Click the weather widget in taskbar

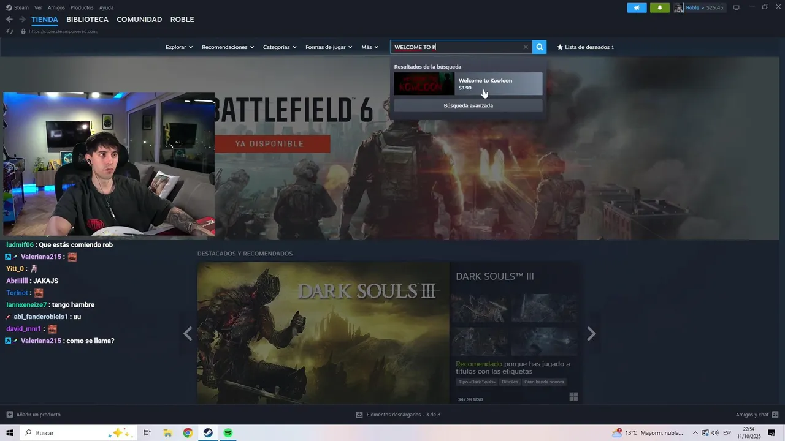648,433
